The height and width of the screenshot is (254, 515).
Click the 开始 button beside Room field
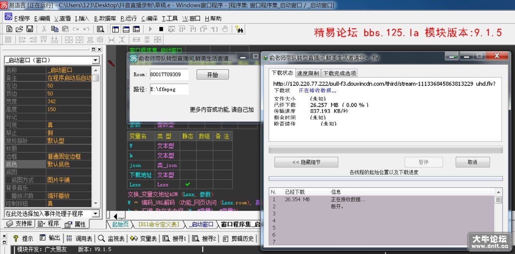click(212, 74)
